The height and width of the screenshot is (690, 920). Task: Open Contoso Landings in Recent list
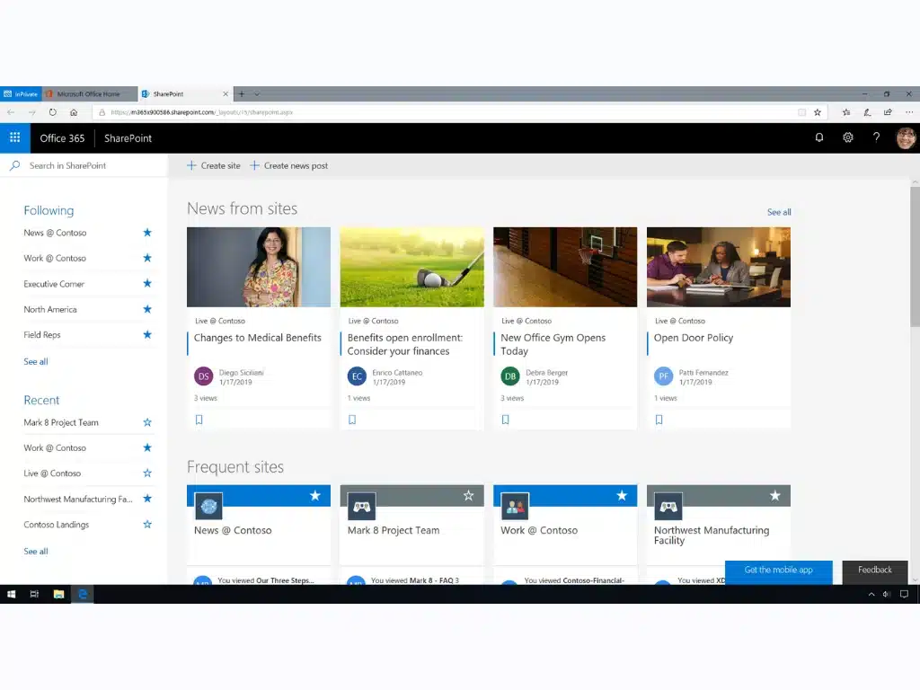coord(57,525)
